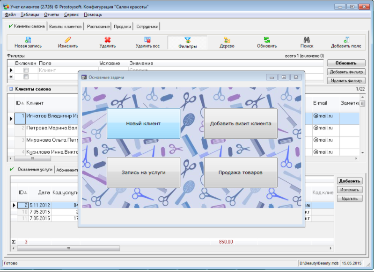Screen dimensions: 374x272
Task: Open the Абонементы subtab
Action: point(67,170)
